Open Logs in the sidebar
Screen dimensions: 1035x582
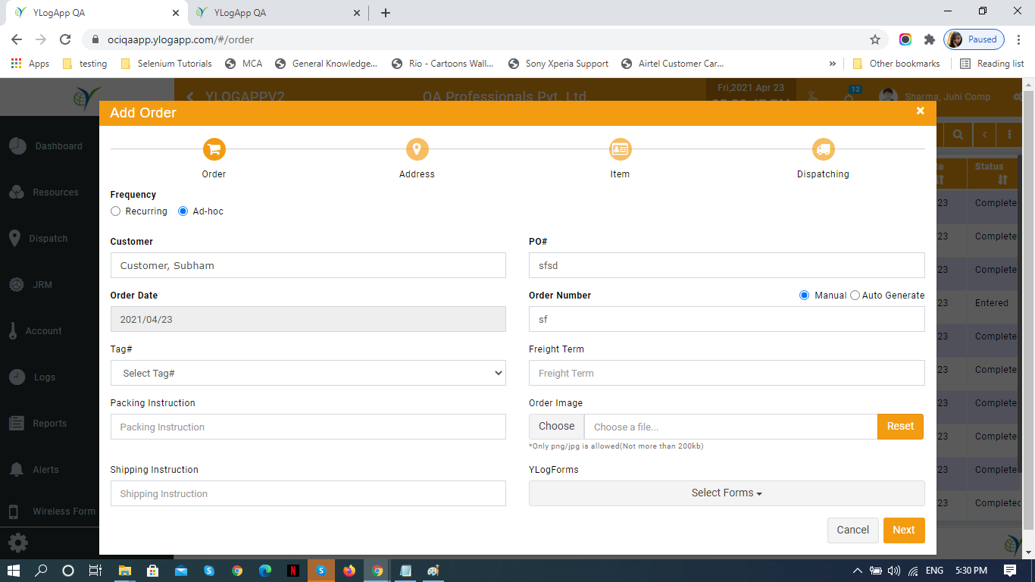click(x=33, y=377)
